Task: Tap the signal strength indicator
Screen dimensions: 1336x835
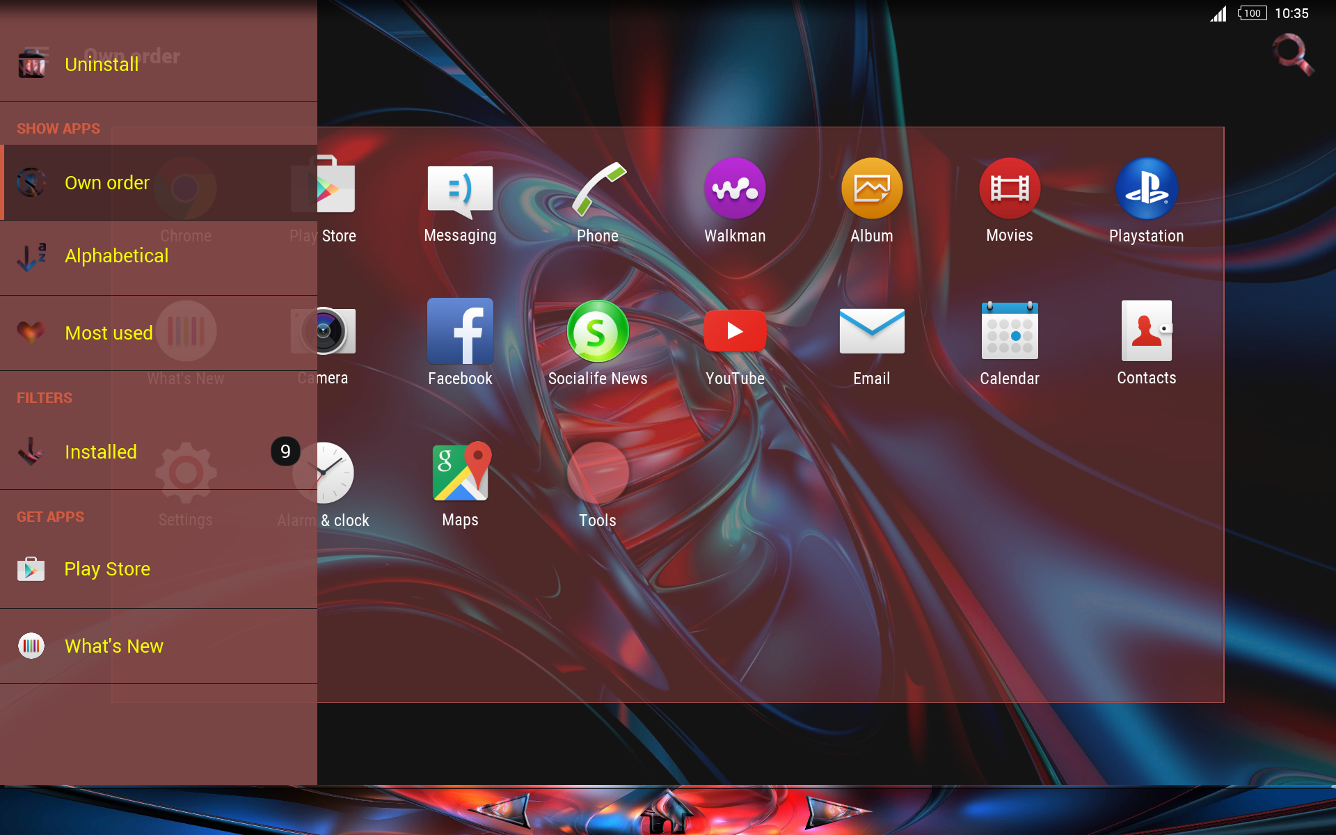Action: point(1218,13)
